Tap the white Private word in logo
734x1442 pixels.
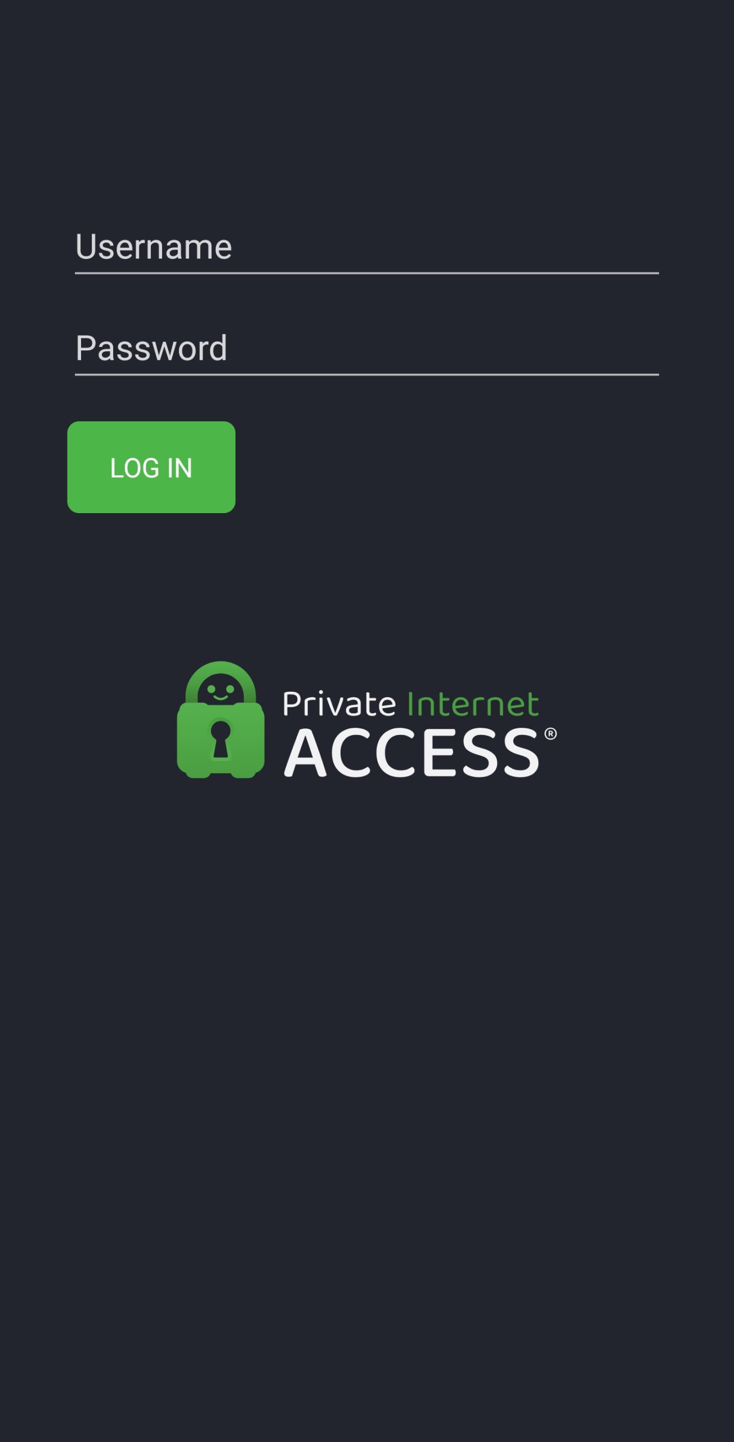[x=339, y=704]
